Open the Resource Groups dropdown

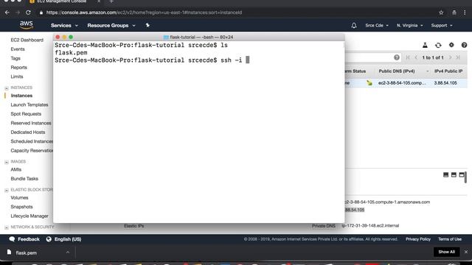click(111, 26)
